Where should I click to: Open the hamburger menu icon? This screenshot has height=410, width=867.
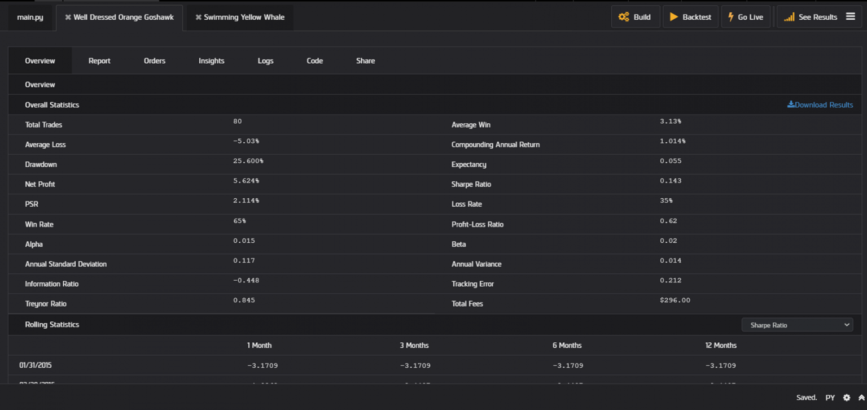[850, 17]
